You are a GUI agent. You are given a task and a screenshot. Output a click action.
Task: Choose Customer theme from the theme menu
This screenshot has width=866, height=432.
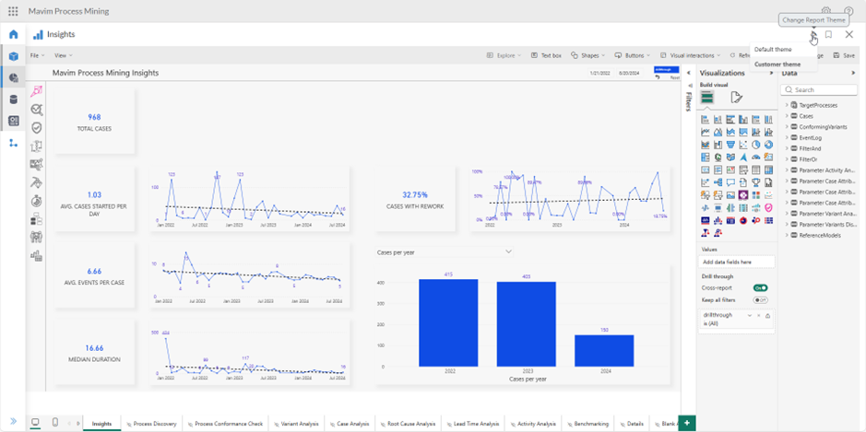pyautogui.click(x=777, y=64)
